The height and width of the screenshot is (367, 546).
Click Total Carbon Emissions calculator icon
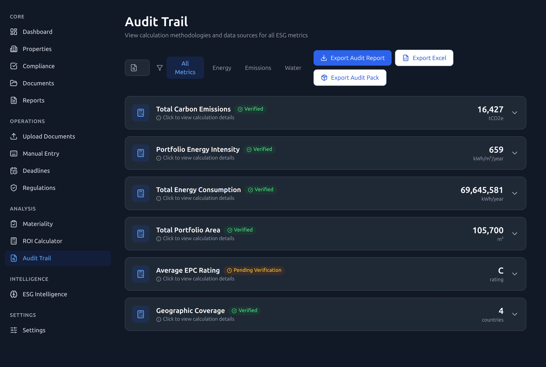pos(141,113)
